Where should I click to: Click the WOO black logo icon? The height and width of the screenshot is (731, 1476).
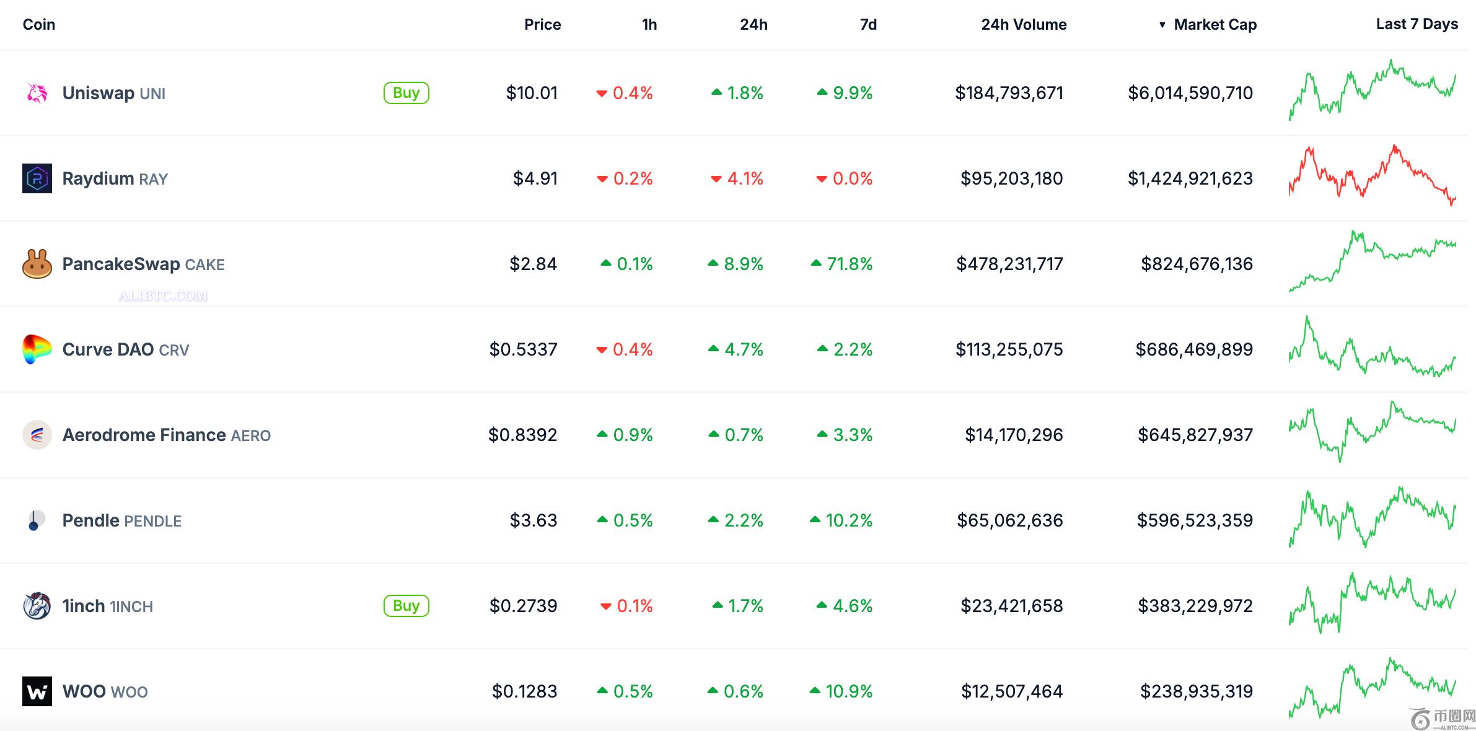(x=37, y=691)
